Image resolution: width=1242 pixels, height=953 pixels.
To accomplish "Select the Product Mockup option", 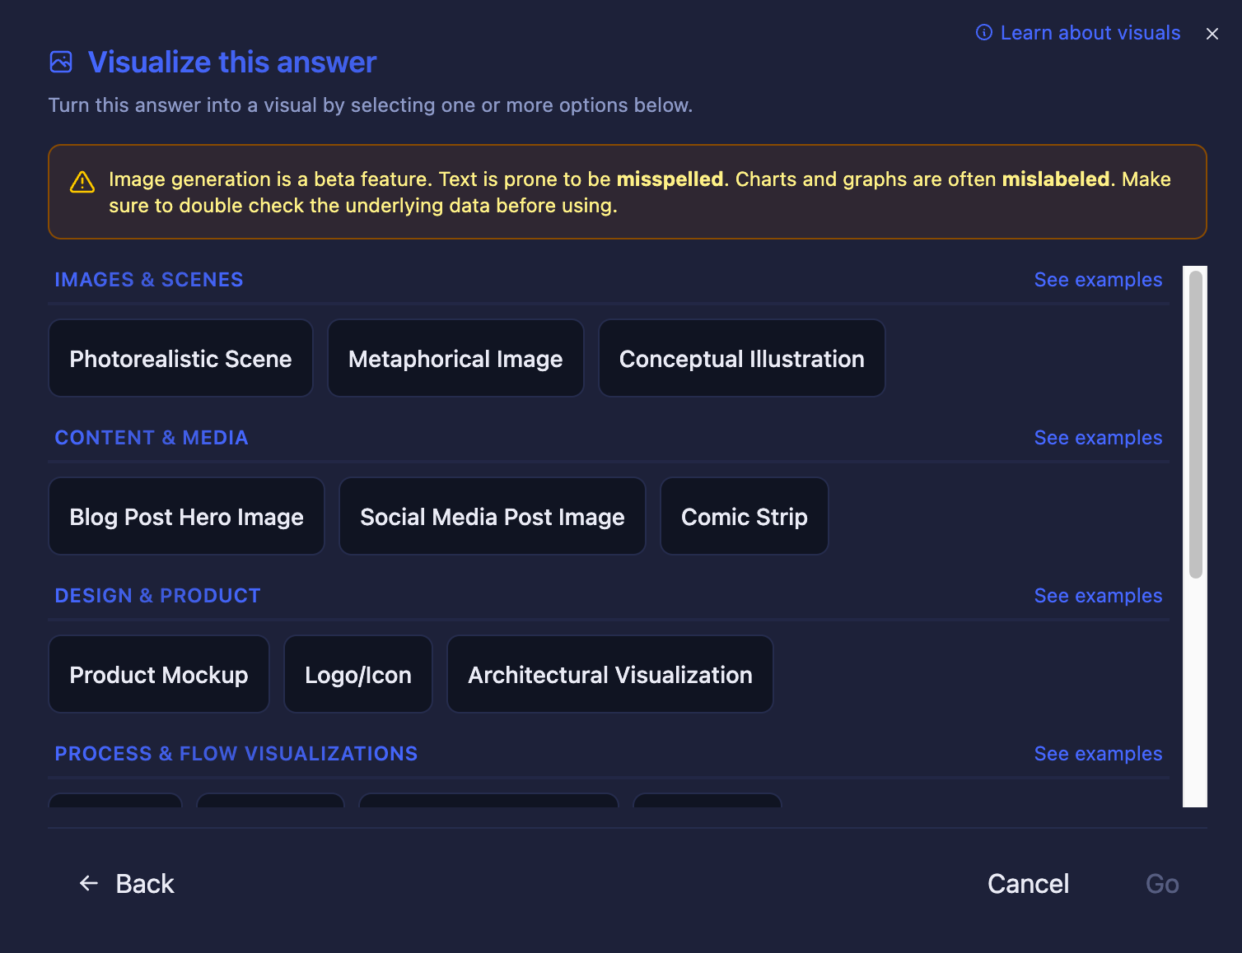I will (159, 675).
